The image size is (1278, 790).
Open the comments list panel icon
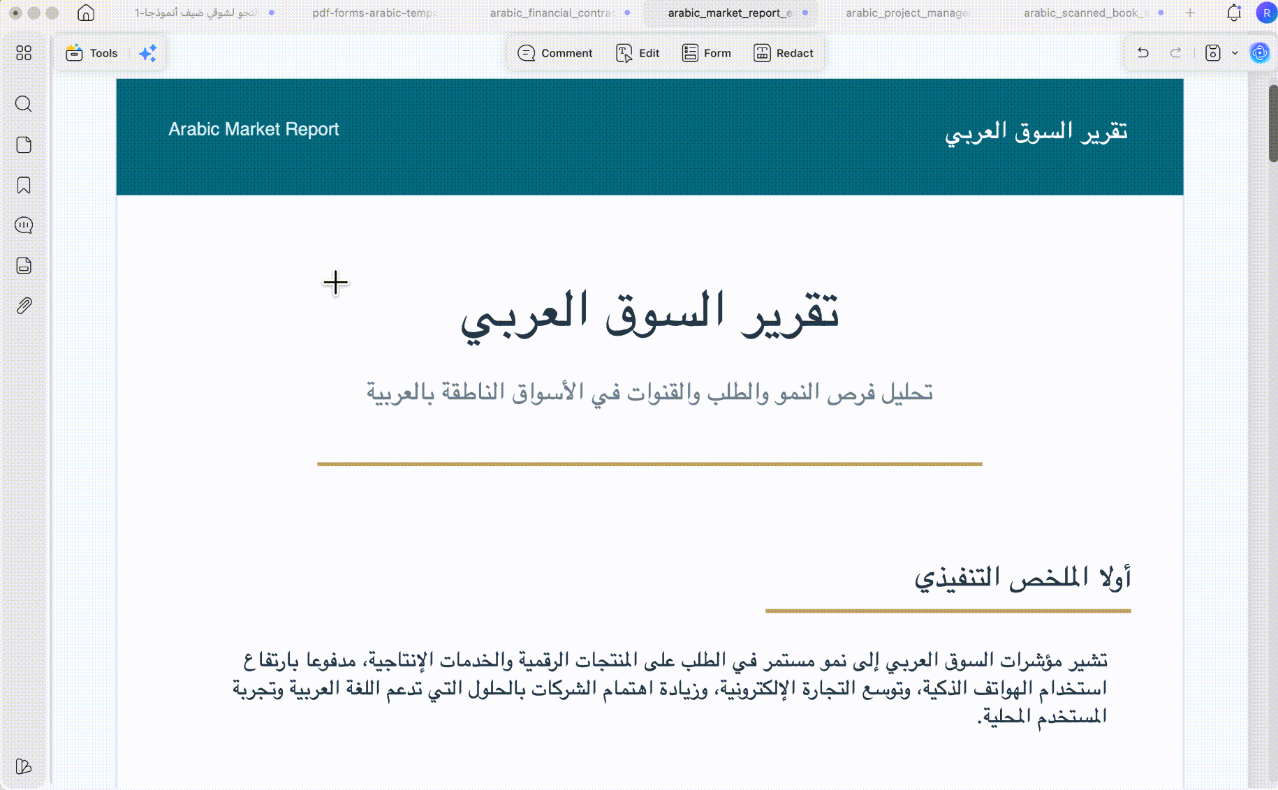click(x=24, y=225)
